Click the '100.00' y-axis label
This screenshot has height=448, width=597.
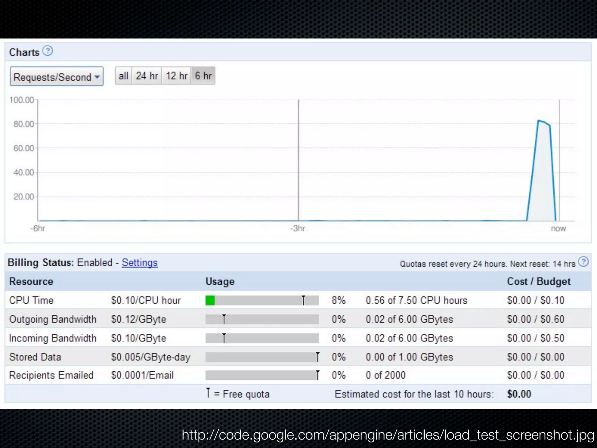point(22,100)
